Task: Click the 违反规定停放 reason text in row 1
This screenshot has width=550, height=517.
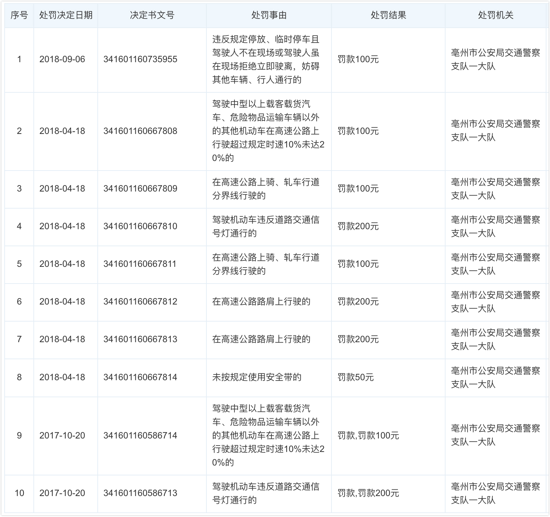Action: point(266,59)
